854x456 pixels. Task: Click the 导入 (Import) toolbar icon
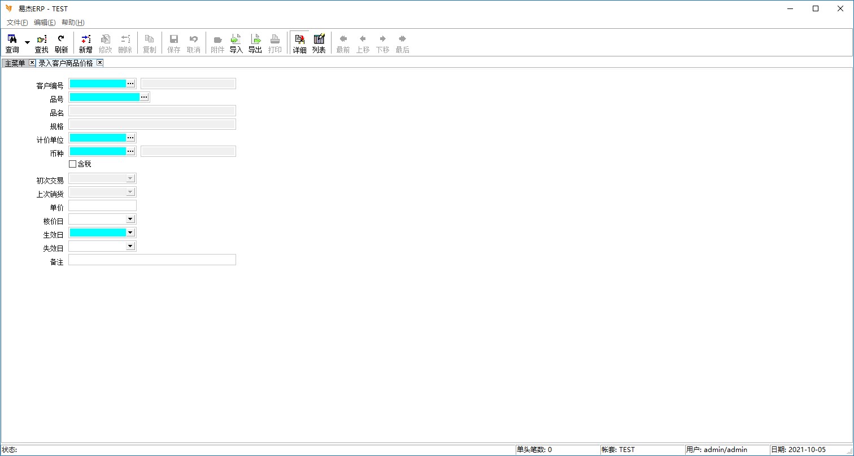click(236, 43)
